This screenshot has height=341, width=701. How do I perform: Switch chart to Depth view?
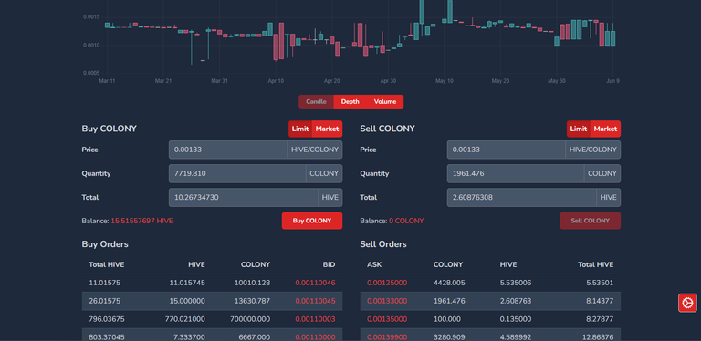350,102
